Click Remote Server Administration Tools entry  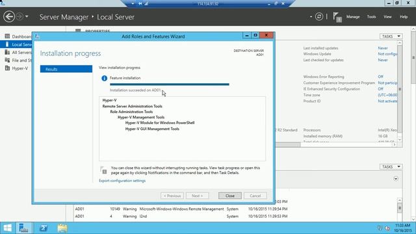pyautogui.click(x=132, y=106)
